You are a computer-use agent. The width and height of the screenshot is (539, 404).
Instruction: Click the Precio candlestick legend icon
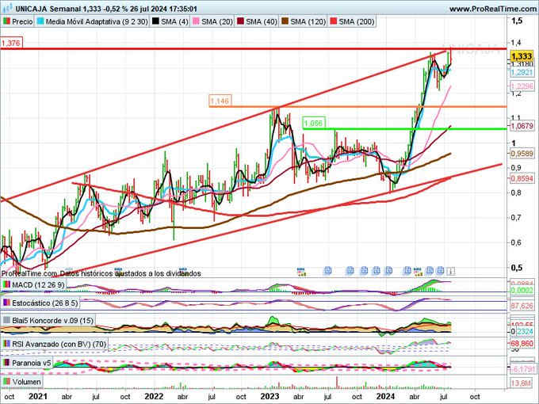6,21
